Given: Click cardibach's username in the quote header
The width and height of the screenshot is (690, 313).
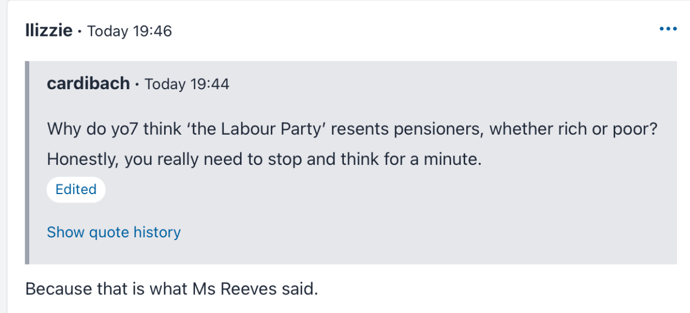Looking at the screenshot, I should 87,83.
